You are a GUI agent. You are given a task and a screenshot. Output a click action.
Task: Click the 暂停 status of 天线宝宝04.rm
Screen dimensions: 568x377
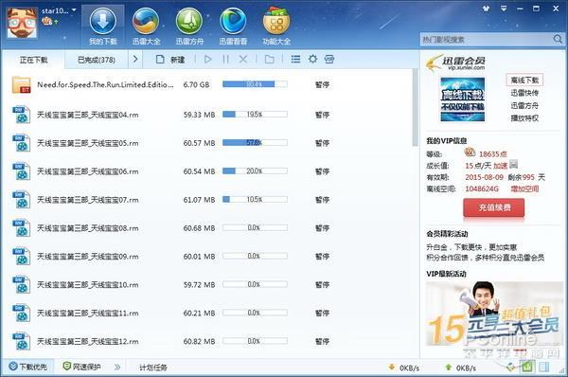[x=322, y=115]
